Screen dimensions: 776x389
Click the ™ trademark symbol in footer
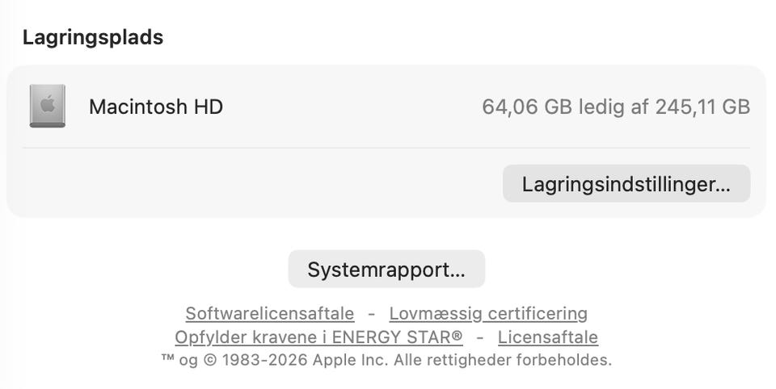pos(167,360)
